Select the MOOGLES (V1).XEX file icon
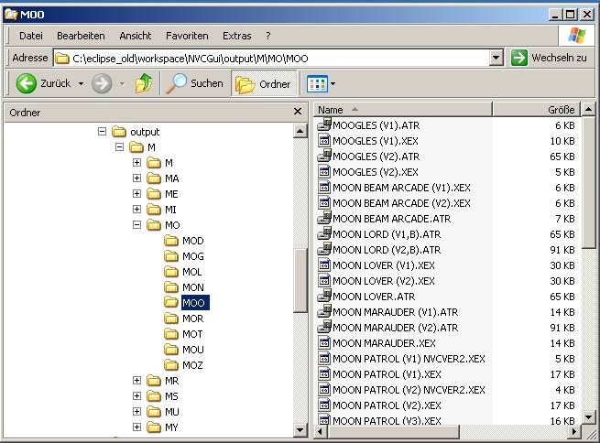600x443 pixels. tap(324, 140)
